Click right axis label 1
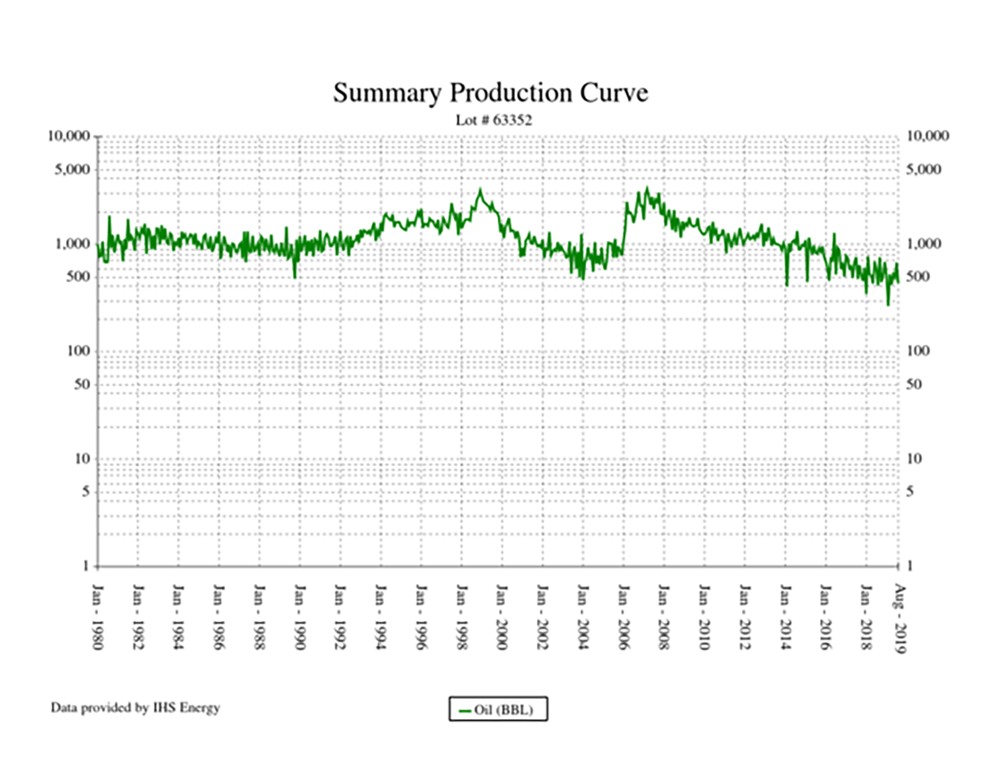The width and height of the screenshot is (993, 762). coord(910,566)
